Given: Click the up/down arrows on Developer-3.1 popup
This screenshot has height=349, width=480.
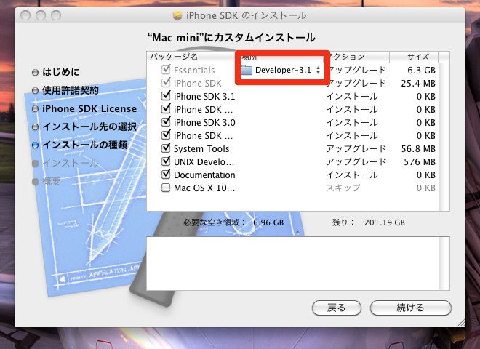Looking at the screenshot, I should (x=318, y=71).
